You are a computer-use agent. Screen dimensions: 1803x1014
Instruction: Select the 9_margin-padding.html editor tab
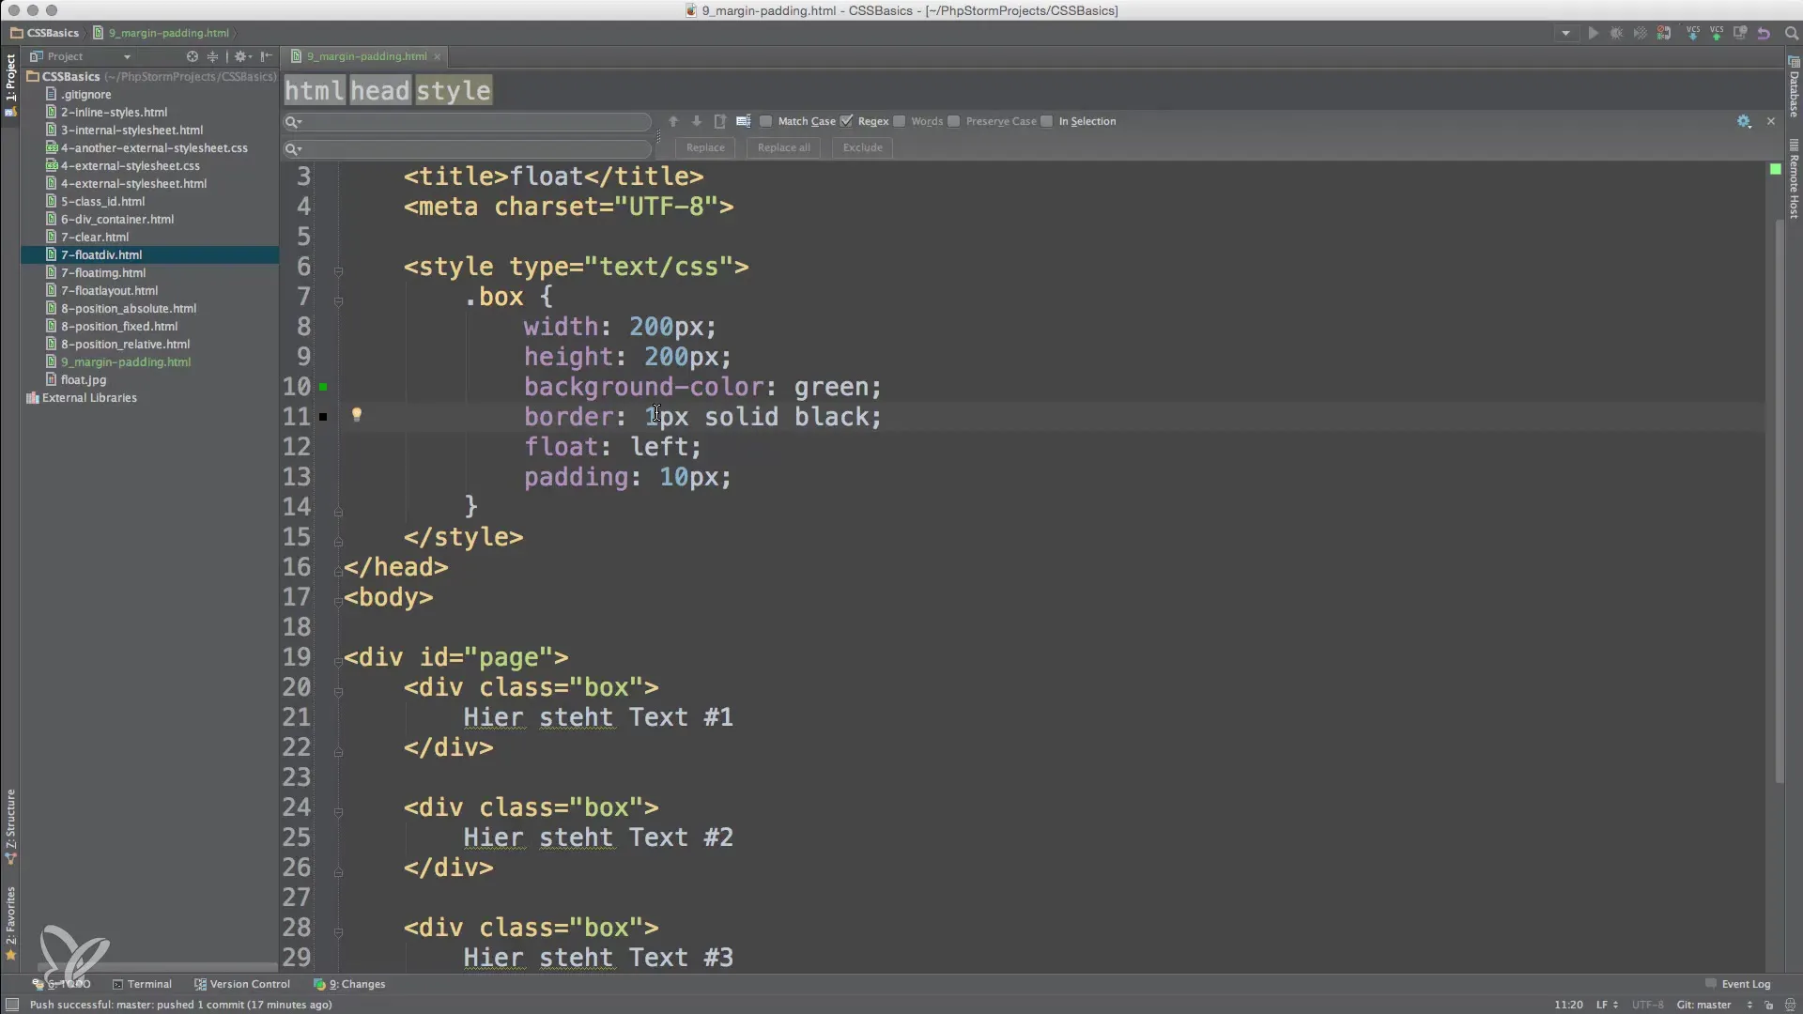[x=365, y=56]
